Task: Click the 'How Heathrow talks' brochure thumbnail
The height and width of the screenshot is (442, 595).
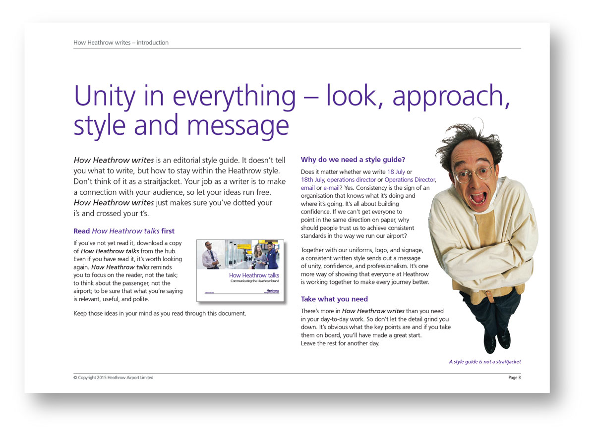Action: [240, 271]
